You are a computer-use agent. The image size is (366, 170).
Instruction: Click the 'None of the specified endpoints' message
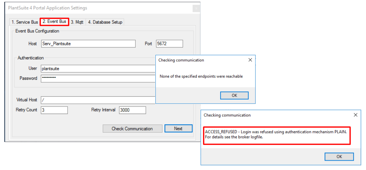pyautogui.click(x=201, y=76)
